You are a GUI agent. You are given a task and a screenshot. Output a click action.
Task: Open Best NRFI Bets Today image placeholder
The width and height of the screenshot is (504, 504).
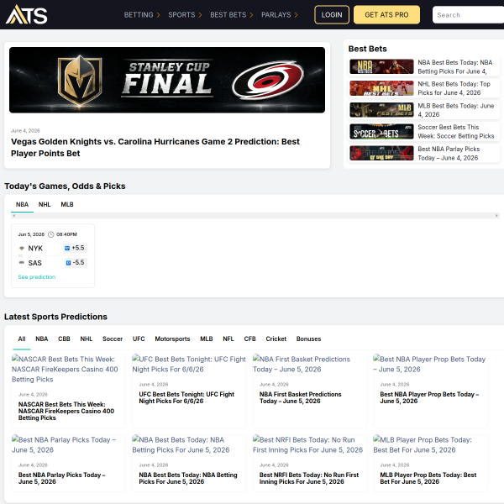(307, 445)
